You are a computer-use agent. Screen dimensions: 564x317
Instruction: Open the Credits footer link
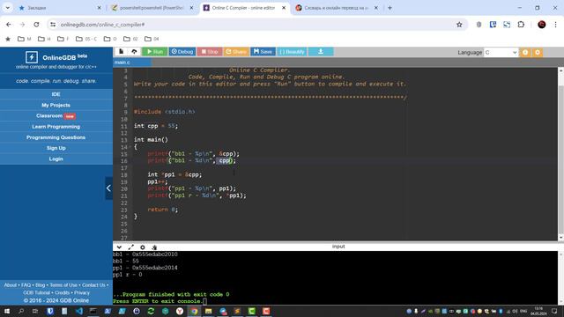(63, 293)
